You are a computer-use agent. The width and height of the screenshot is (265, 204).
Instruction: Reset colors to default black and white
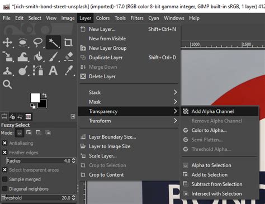[33, 106]
